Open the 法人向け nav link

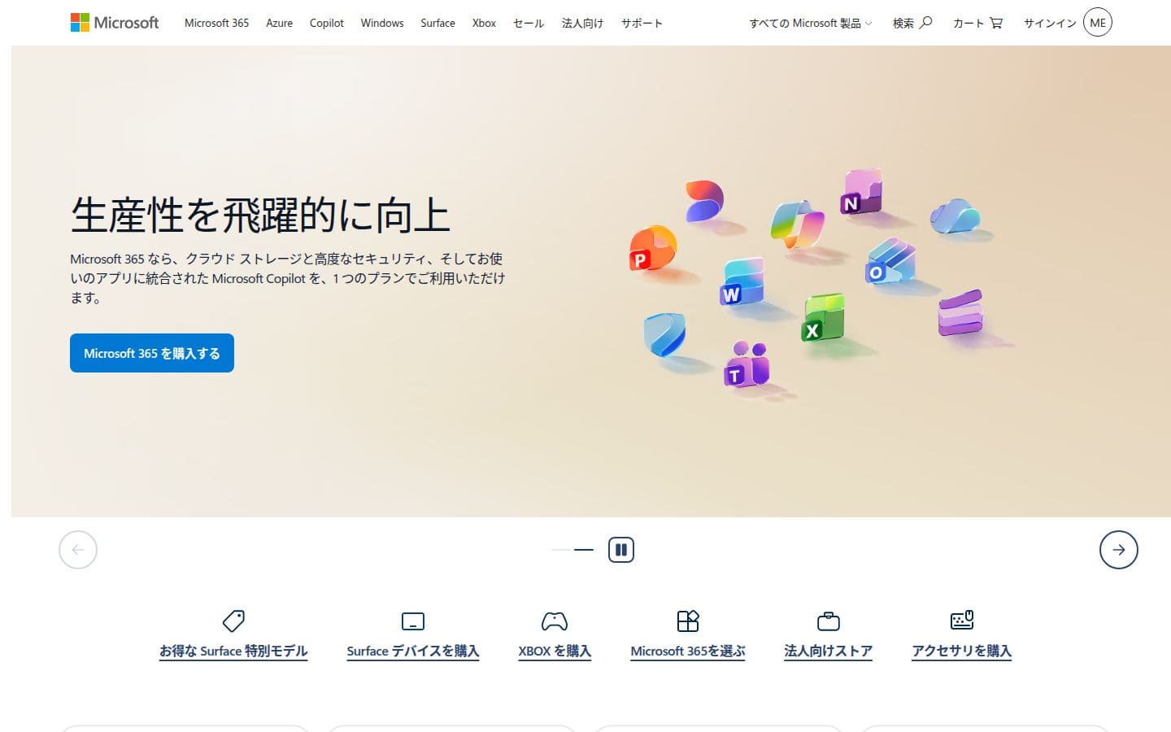coord(582,23)
